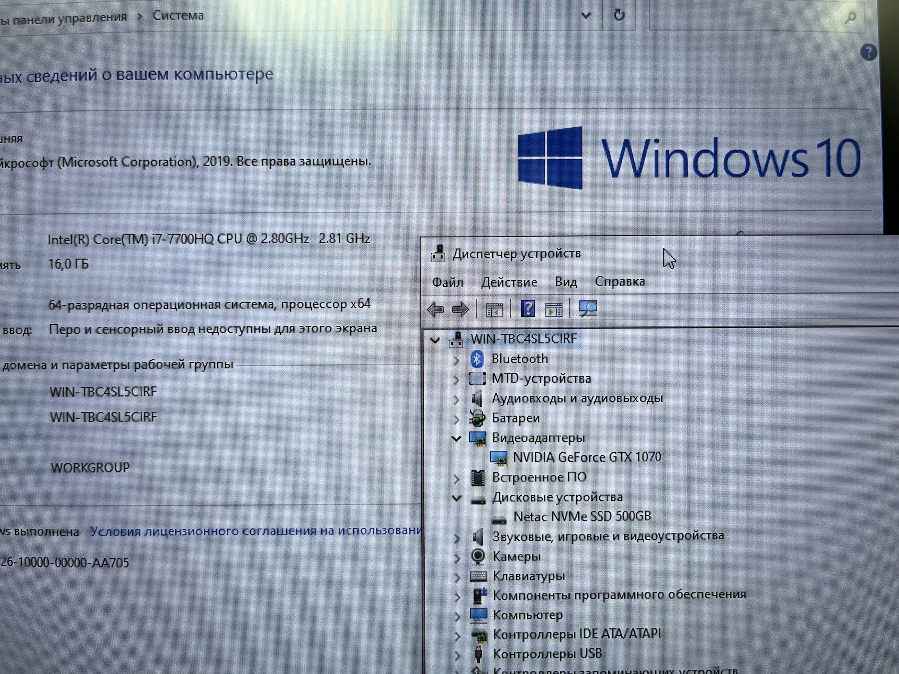Click the NVIDIA GeForce GTX 1070 device icon
Screen dimensions: 899x674
(499, 457)
